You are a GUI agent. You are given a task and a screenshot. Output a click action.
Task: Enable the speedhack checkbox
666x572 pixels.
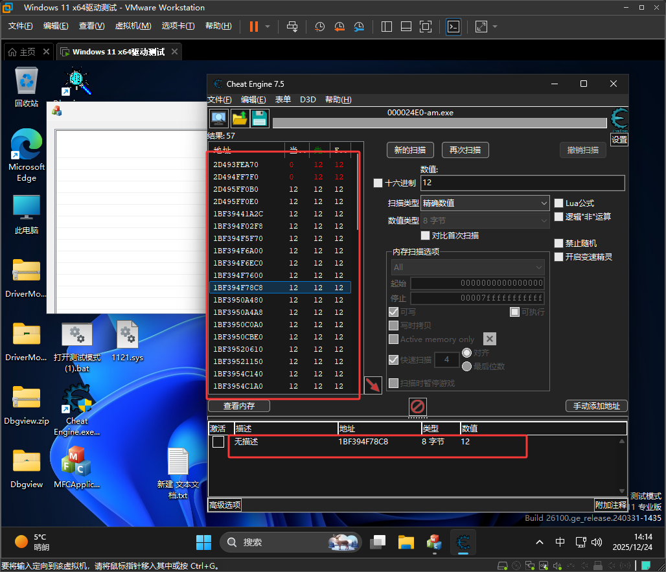click(x=558, y=257)
